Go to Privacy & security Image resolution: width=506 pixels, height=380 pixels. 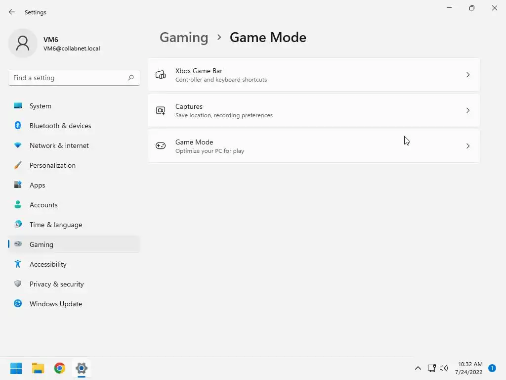pos(74,284)
